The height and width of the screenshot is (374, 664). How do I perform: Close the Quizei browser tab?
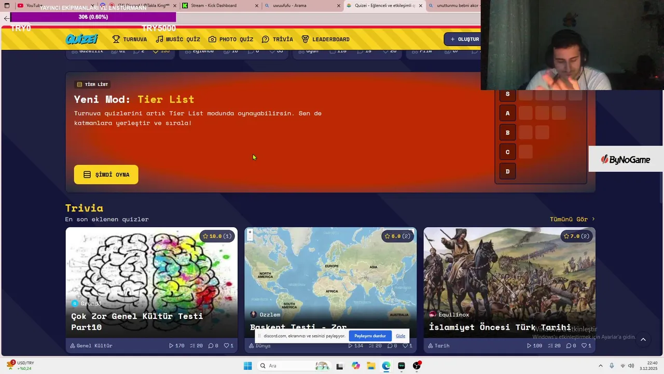[x=421, y=6]
